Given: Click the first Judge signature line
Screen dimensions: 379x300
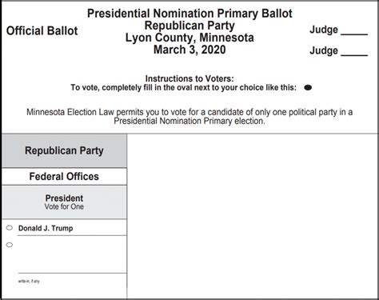Looking at the screenshot, I should coord(354,34).
